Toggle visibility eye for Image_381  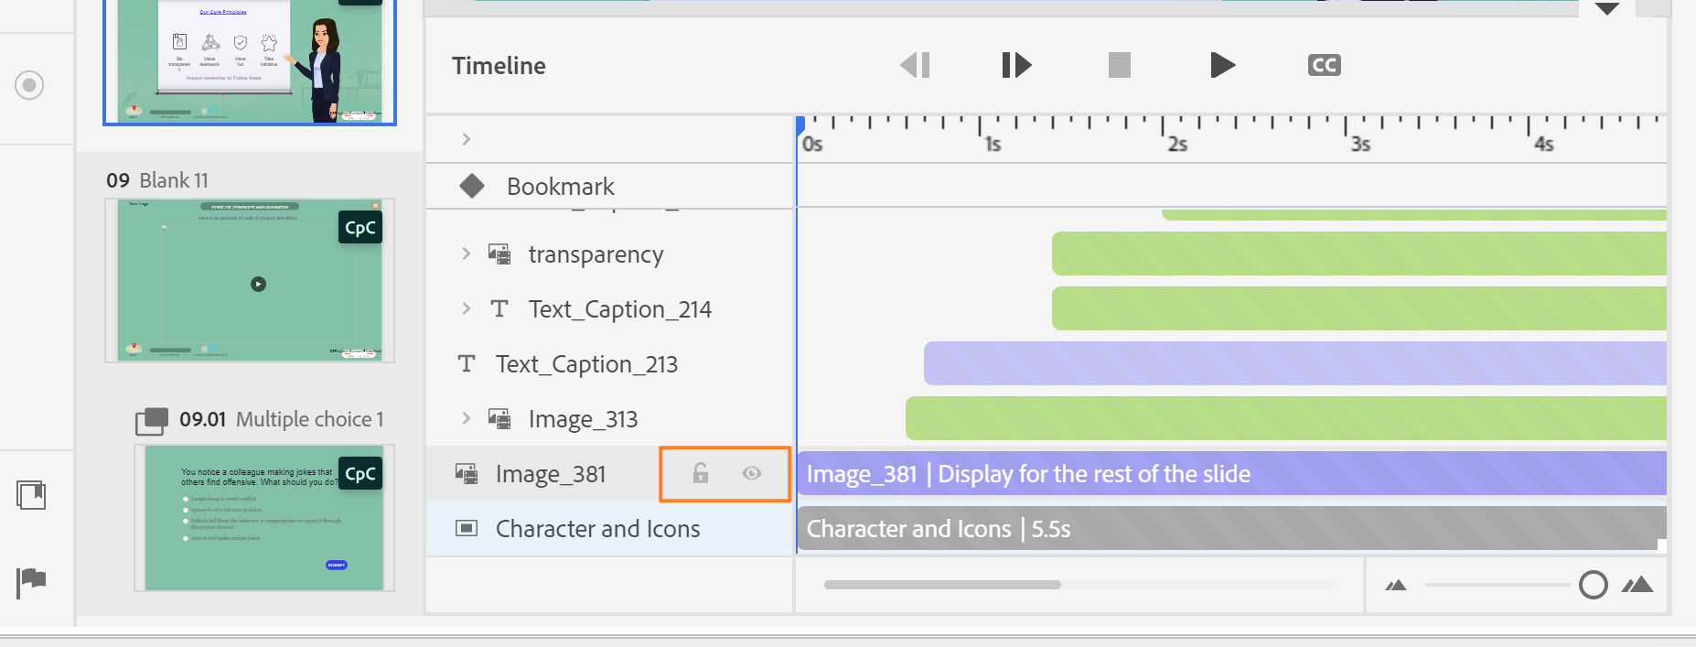[x=752, y=473]
